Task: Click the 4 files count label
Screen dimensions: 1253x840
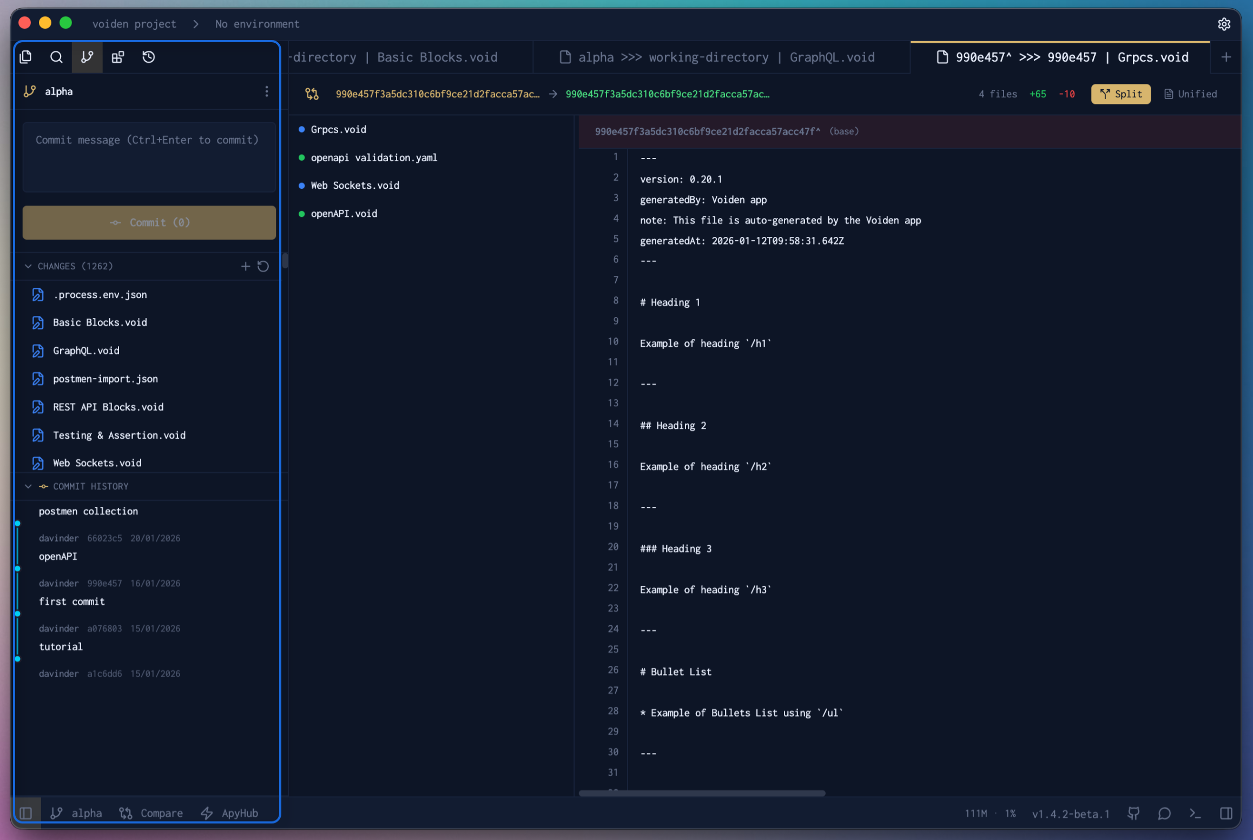Action: 997,94
